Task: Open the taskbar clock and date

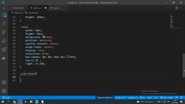Action: [x=175, y=102]
